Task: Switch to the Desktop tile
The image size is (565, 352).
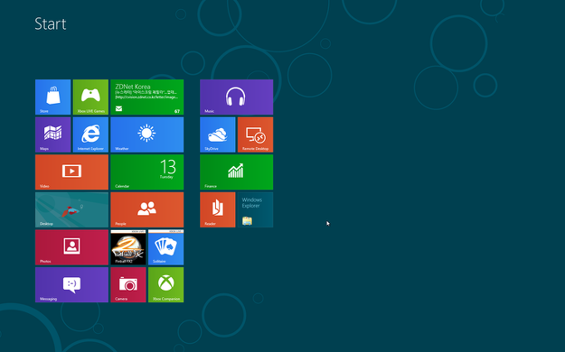Action: point(71,210)
